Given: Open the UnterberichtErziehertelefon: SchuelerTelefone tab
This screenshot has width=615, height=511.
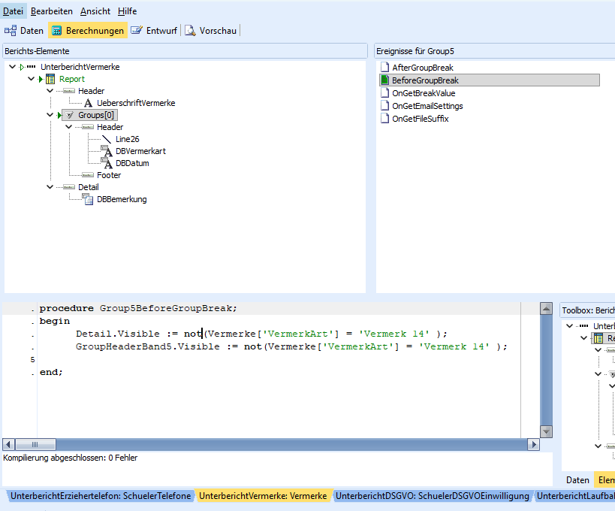Looking at the screenshot, I should (x=101, y=496).
